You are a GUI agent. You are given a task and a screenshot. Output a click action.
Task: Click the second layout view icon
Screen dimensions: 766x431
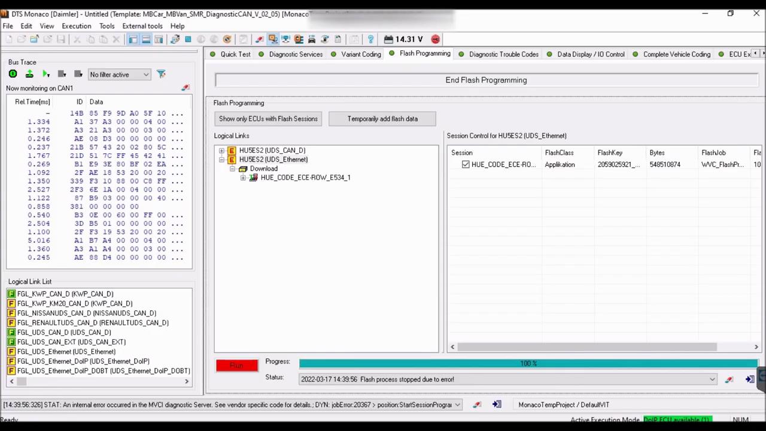click(146, 40)
